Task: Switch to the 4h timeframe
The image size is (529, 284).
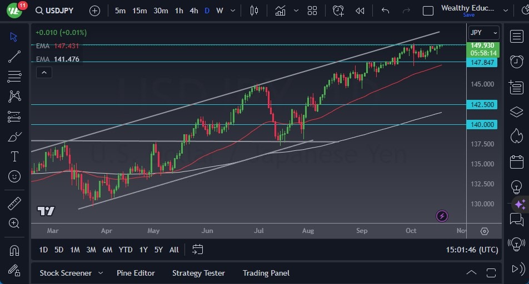Action: pos(193,11)
